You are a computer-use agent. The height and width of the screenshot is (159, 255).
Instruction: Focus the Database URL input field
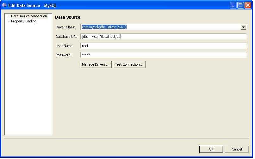coord(163,37)
